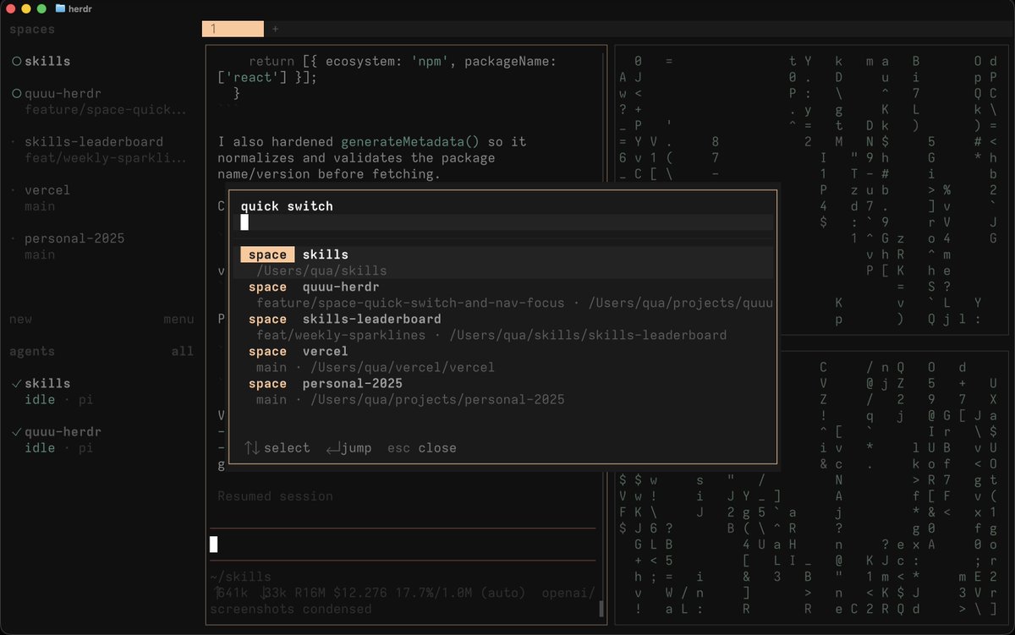Add a new tab with the plus button

pos(275,29)
